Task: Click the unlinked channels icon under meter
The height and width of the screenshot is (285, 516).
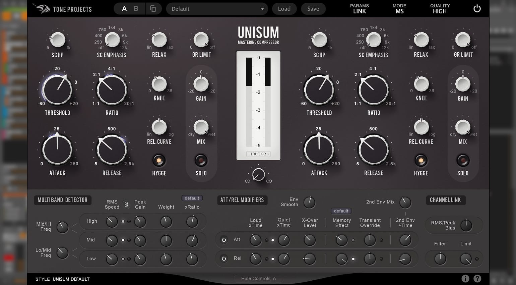Action: (x=269, y=181)
